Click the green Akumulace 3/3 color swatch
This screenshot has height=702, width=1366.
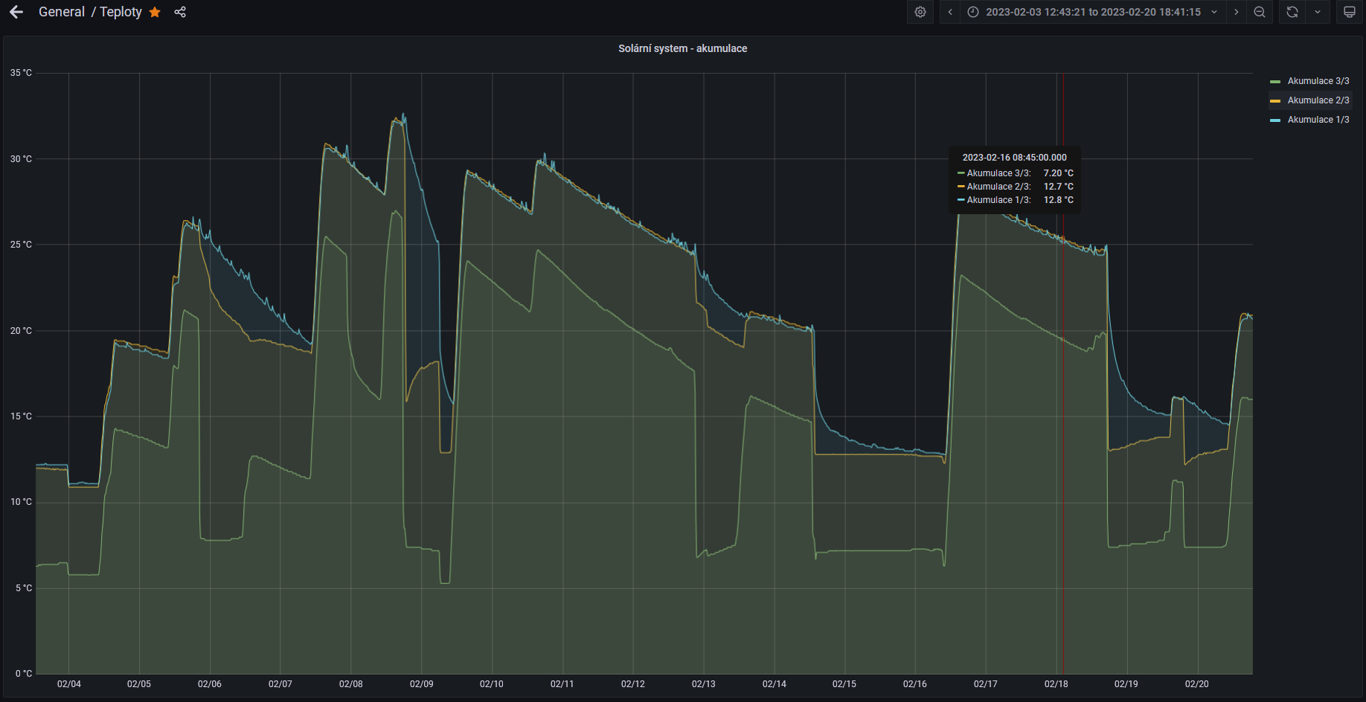click(x=1275, y=82)
